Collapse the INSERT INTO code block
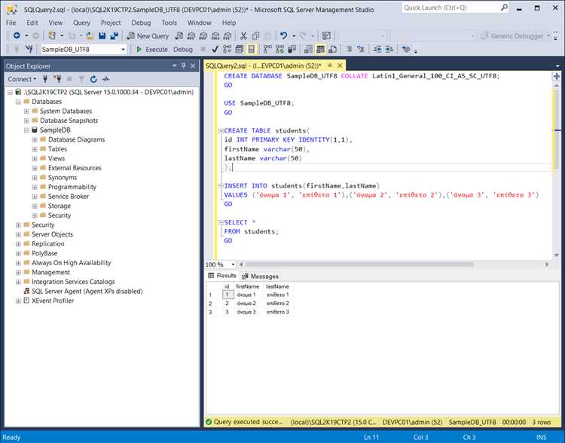Image resolution: width=565 pixels, height=443 pixels. pyautogui.click(x=221, y=186)
